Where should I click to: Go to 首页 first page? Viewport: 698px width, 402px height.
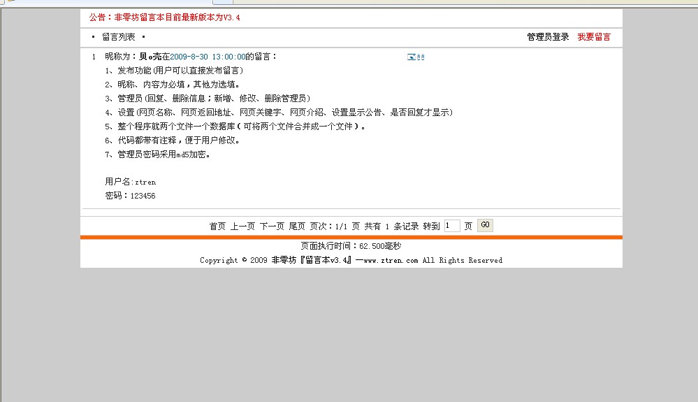tap(218, 226)
